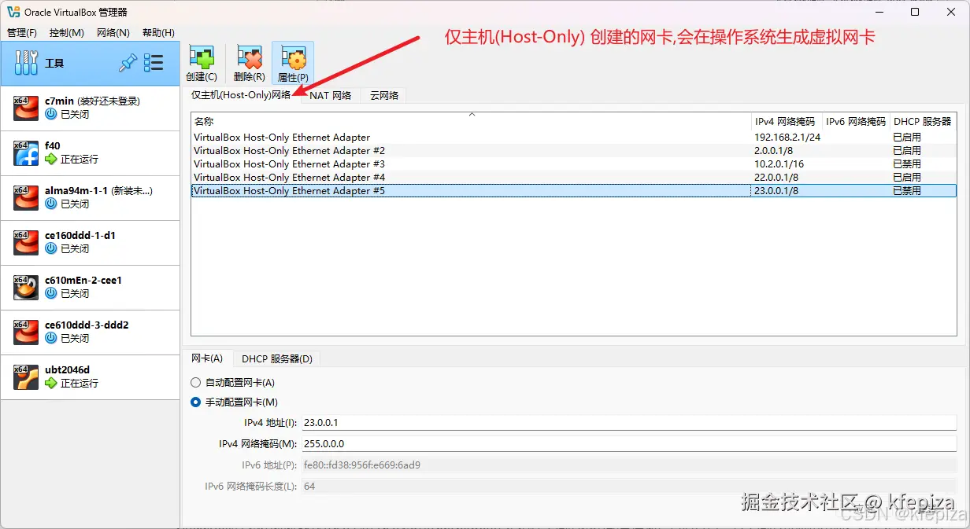Select the alma94m-1-1 VM icon
This screenshot has height=529, width=970.
point(26,197)
